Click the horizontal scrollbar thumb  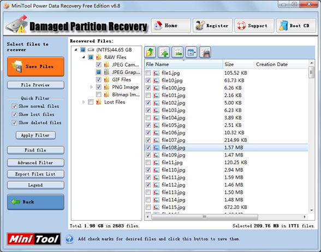tap(205, 217)
